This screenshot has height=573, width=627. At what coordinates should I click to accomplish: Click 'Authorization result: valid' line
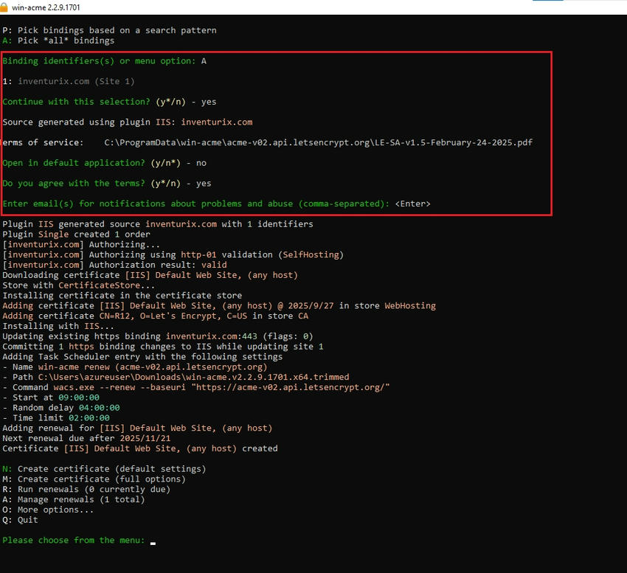(x=115, y=265)
